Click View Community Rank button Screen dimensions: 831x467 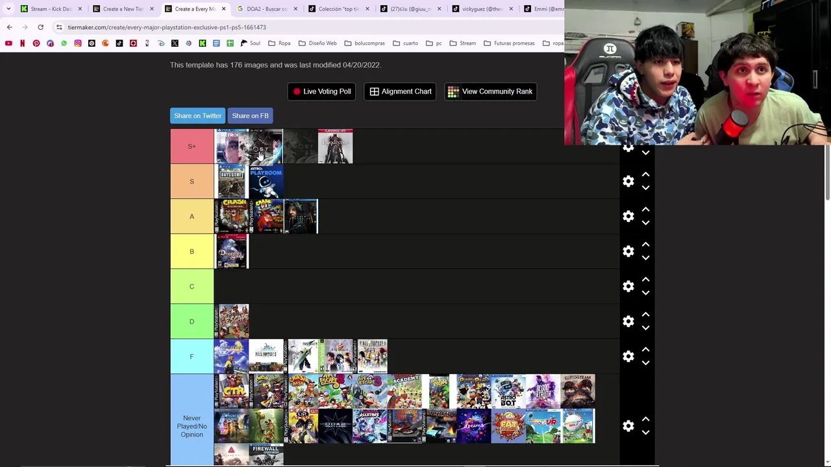[x=490, y=91]
